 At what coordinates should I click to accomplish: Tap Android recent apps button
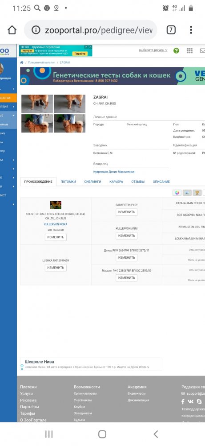[49, 434]
